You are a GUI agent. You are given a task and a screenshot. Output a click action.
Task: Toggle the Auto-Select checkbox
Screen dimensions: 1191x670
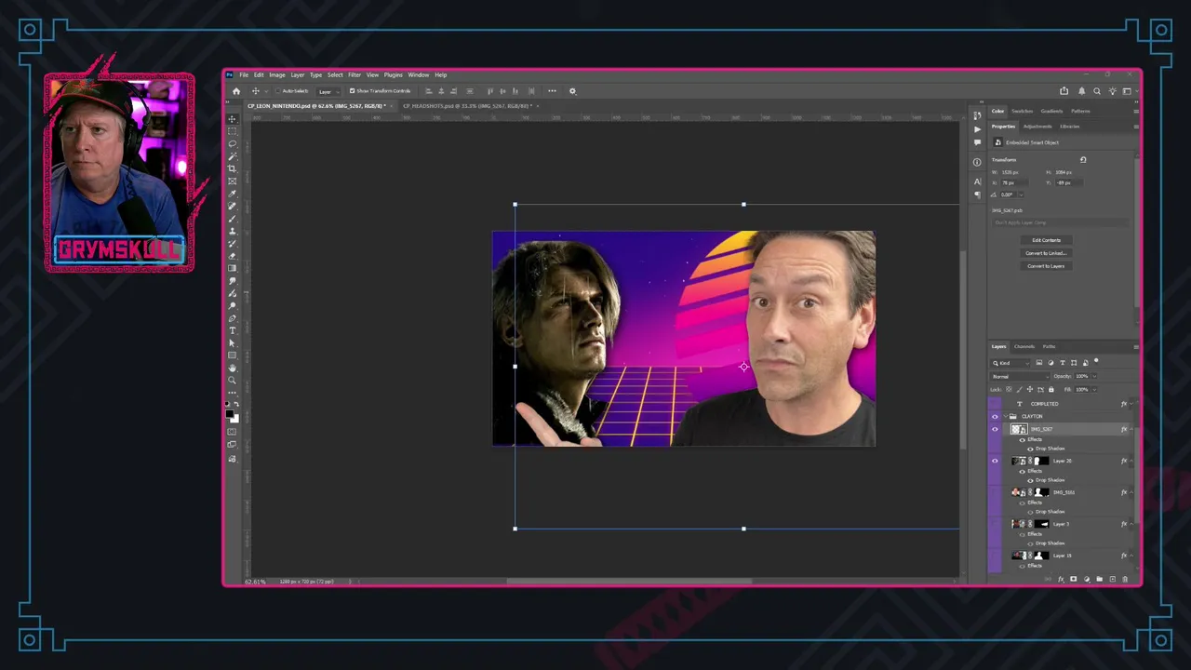coord(278,91)
